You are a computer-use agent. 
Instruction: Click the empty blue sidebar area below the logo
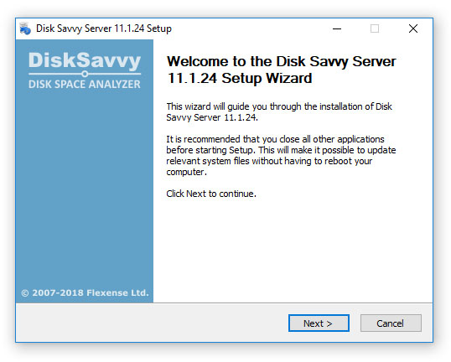click(85, 187)
